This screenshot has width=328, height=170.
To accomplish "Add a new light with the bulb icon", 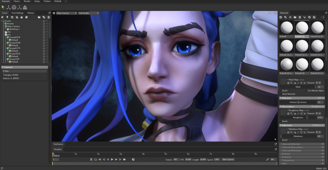I will 7,17.
